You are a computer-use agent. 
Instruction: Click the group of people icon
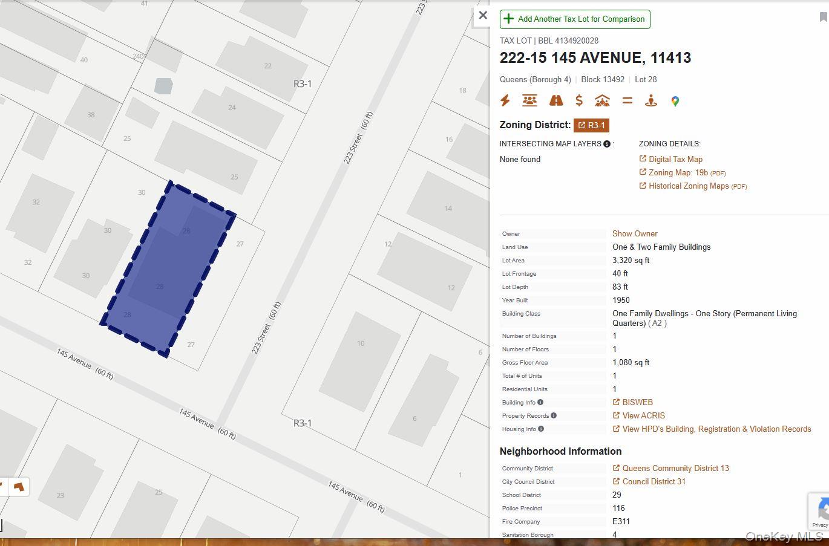coord(529,101)
